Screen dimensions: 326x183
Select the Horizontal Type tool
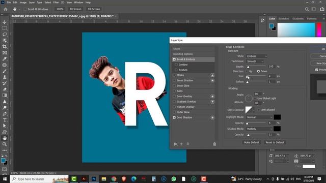click(5, 120)
